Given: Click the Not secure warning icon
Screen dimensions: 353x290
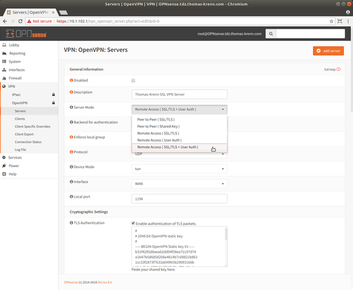Looking at the screenshot, I should point(29,21).
